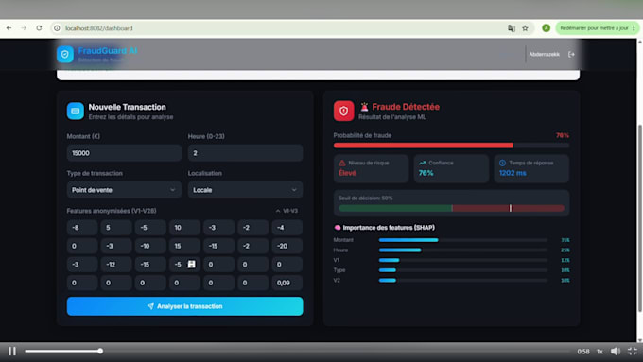Click the Seuil de décision threshold bar
The width and height of the screenshot is (643, 362).
click(x=451, y=208)
